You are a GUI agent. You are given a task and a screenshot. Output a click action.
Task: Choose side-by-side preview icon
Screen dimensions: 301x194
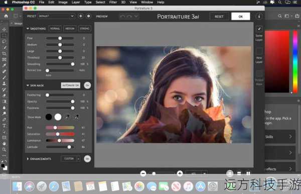(248, 173)
